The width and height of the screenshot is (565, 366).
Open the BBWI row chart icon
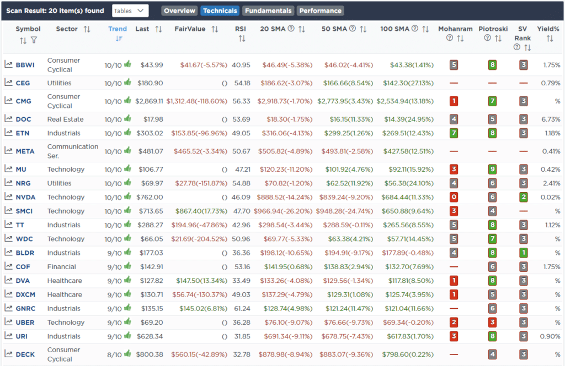tap(8, 64)
